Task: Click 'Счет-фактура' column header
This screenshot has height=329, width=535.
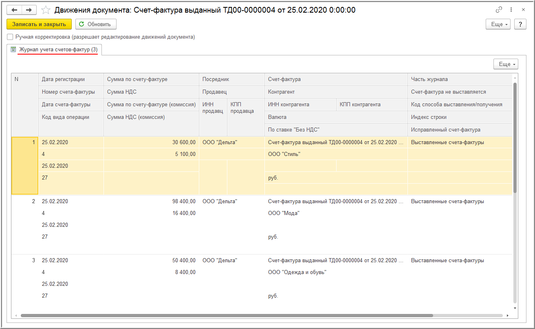Action: coord(336,79)
